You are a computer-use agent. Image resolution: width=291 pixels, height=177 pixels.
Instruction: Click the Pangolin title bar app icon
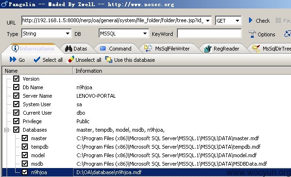pos(4,4)
